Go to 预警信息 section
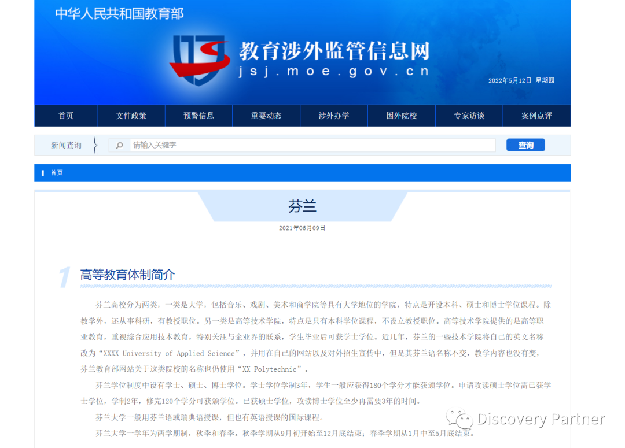This screenshot has width=625, height=448. 198,116
